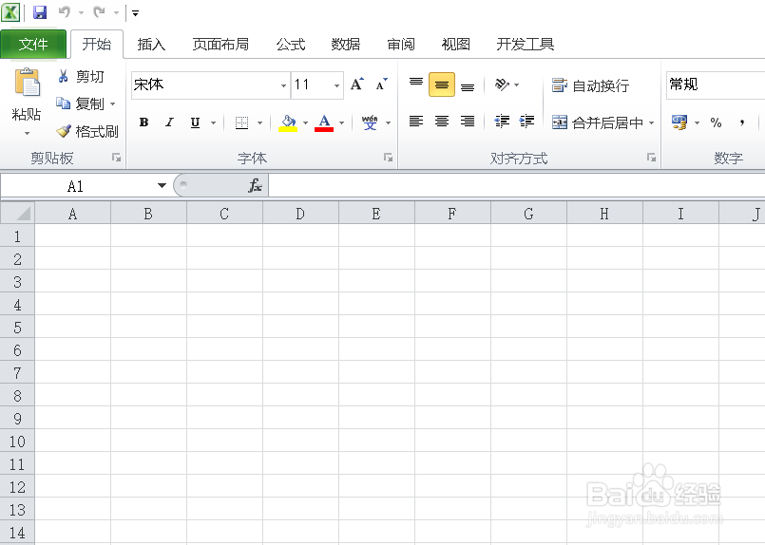
Task: Click the select-all corner triangle of sheet
Action: (17, 213)
